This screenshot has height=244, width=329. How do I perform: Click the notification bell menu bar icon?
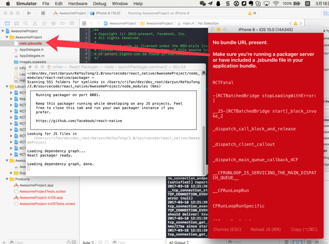[x=218, y=4]
